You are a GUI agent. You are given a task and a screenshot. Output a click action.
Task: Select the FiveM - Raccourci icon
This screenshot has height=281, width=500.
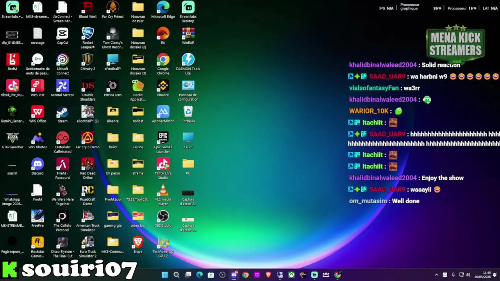(62, 169)
